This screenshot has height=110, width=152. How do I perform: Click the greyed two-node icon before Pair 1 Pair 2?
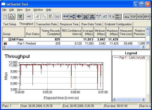tap(112, 17)
